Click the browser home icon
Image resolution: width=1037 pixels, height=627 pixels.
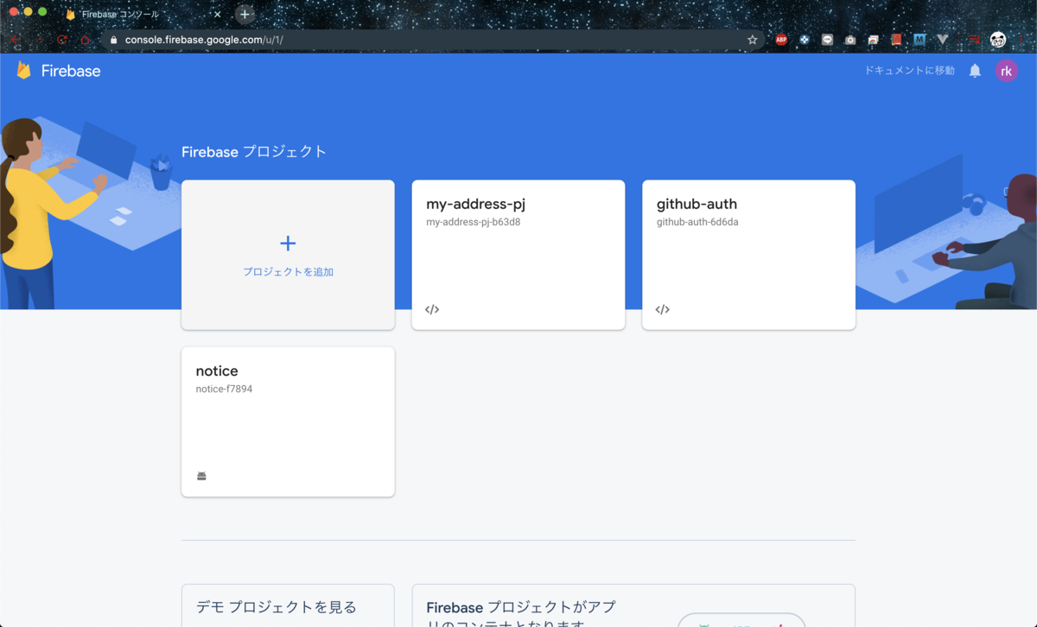(x=85, y=40)
